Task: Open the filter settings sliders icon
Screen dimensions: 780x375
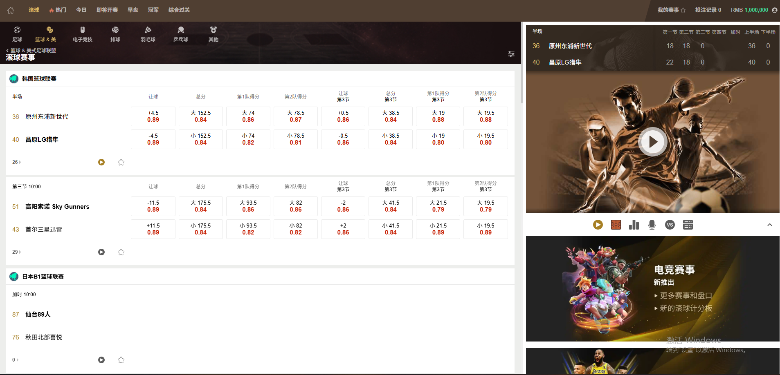Action: click(x=511, y=54)
